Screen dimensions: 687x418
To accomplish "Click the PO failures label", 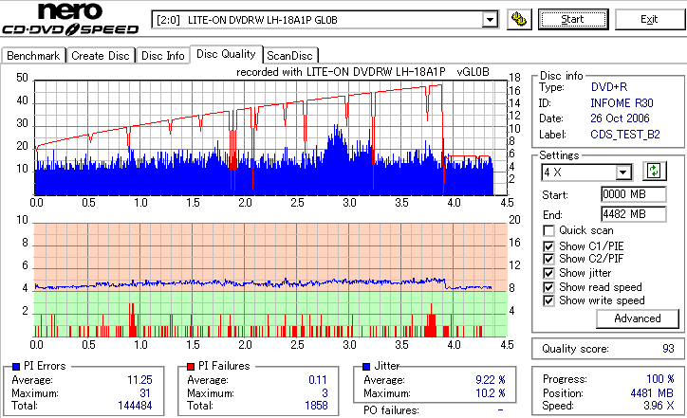I will click(391, 410).
